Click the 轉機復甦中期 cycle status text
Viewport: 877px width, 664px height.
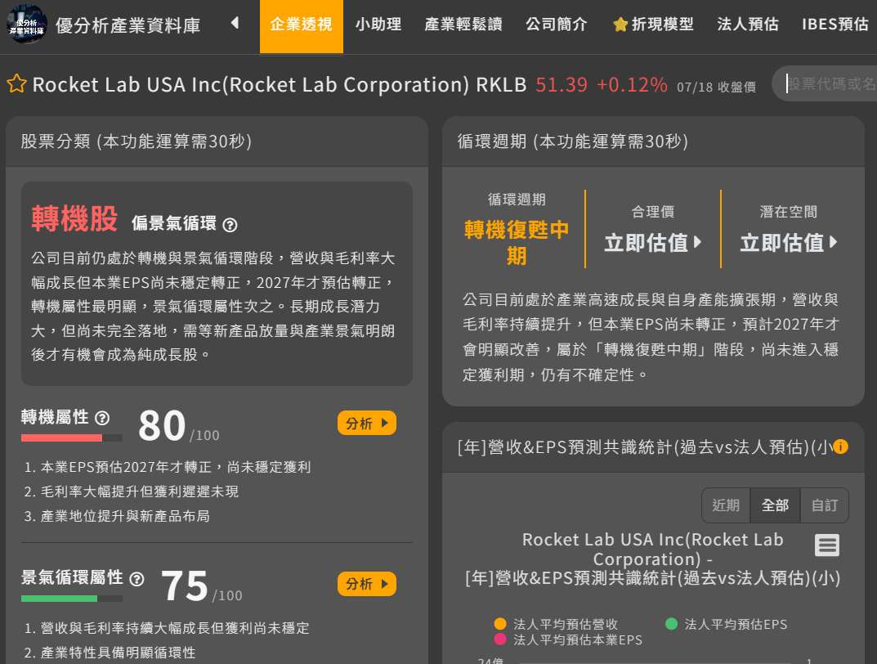517,243
